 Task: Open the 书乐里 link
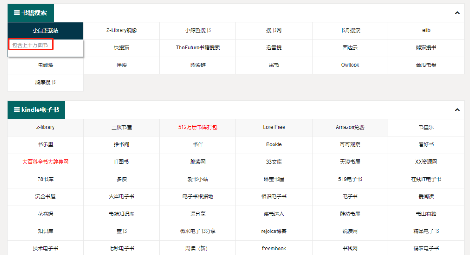(45, 144)
